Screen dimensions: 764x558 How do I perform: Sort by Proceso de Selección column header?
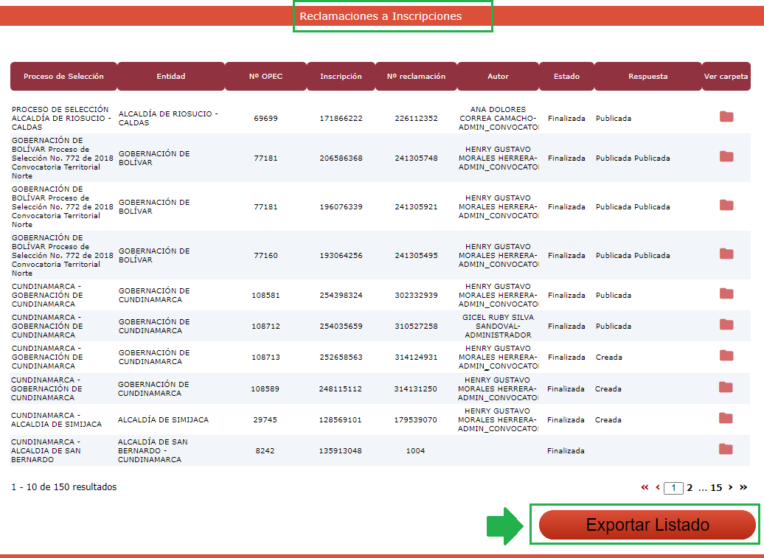(x=63, y=77)
